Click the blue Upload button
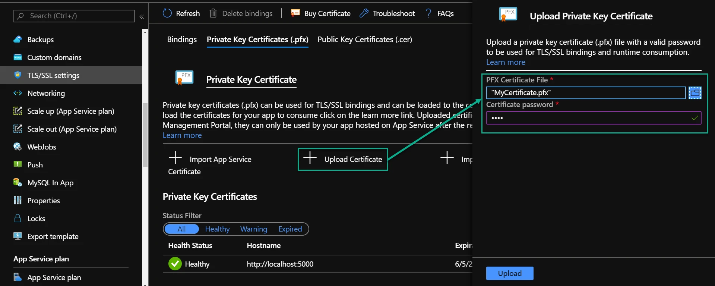 pos(510,273)
